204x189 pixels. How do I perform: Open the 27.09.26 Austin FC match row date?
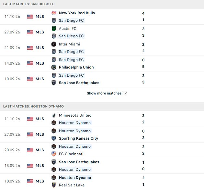point(12,32)
